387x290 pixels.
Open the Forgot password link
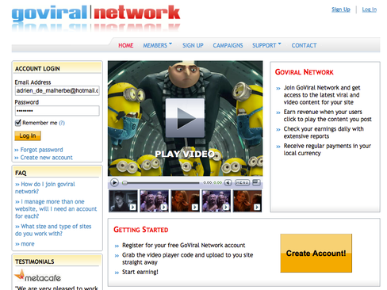(41, 150)
